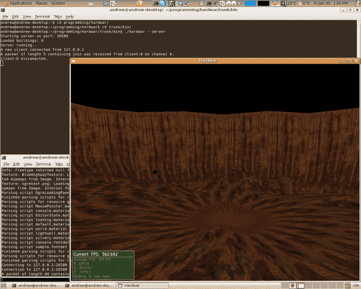
Task: Click the Hardwar window title bar
Action: click(207, 60)
